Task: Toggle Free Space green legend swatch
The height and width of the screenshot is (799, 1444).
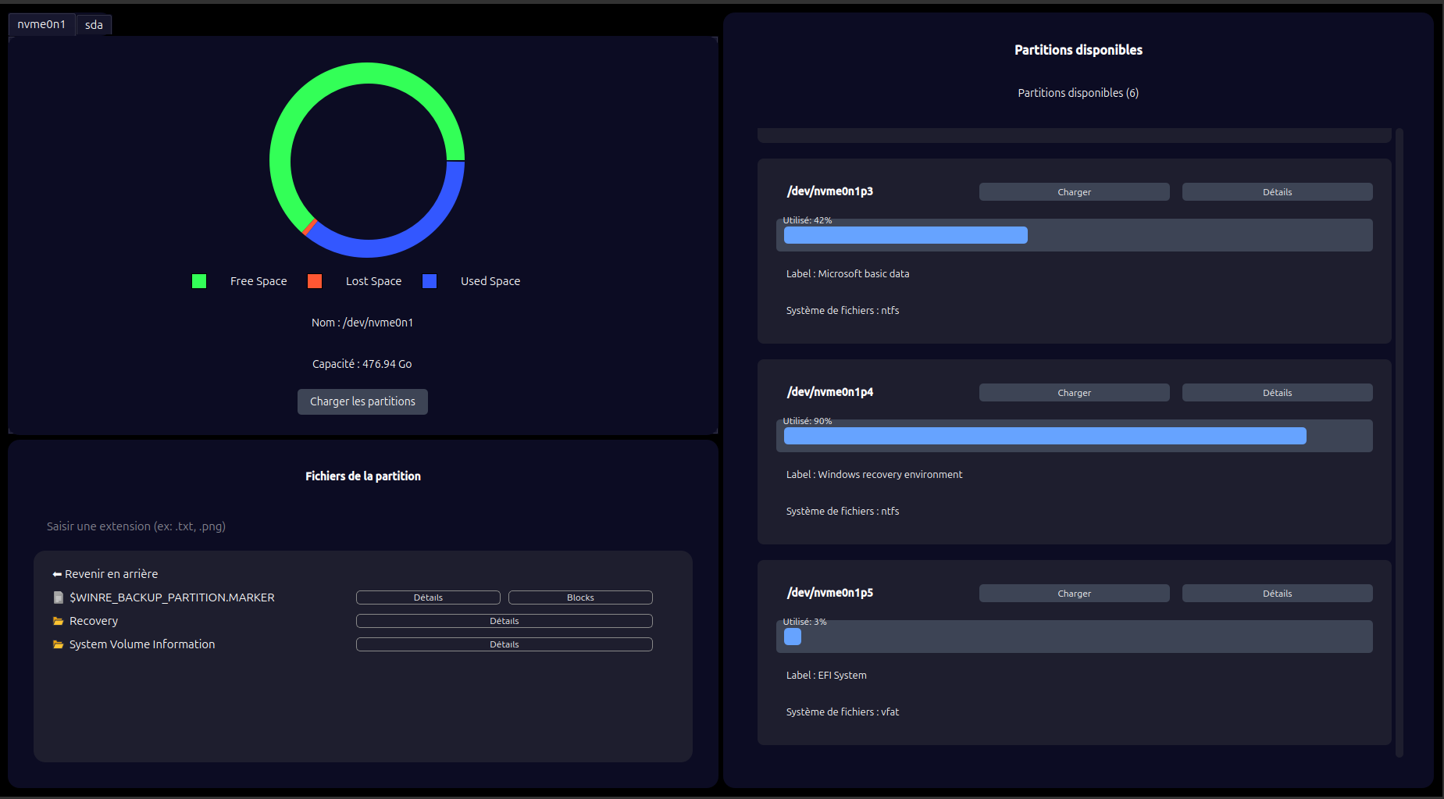Action: click(x=199, y=281)
